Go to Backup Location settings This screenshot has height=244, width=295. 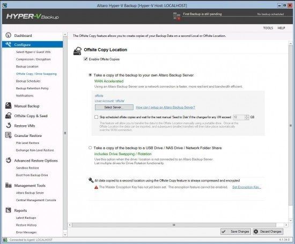pyautogui.click(x=27, y=66)
